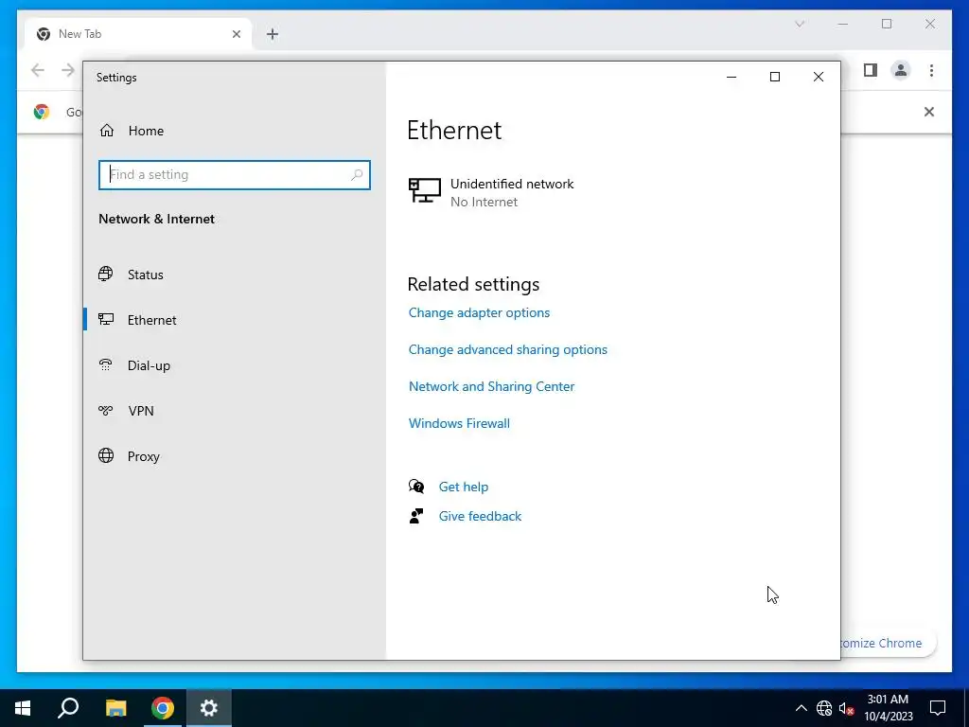The height and width of the screenshot is (727, 969).
Task: Open Network and Sharing Center
Action: 491,386
